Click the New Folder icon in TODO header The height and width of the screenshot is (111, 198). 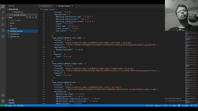pyautogui.click(x=30, y=18)
